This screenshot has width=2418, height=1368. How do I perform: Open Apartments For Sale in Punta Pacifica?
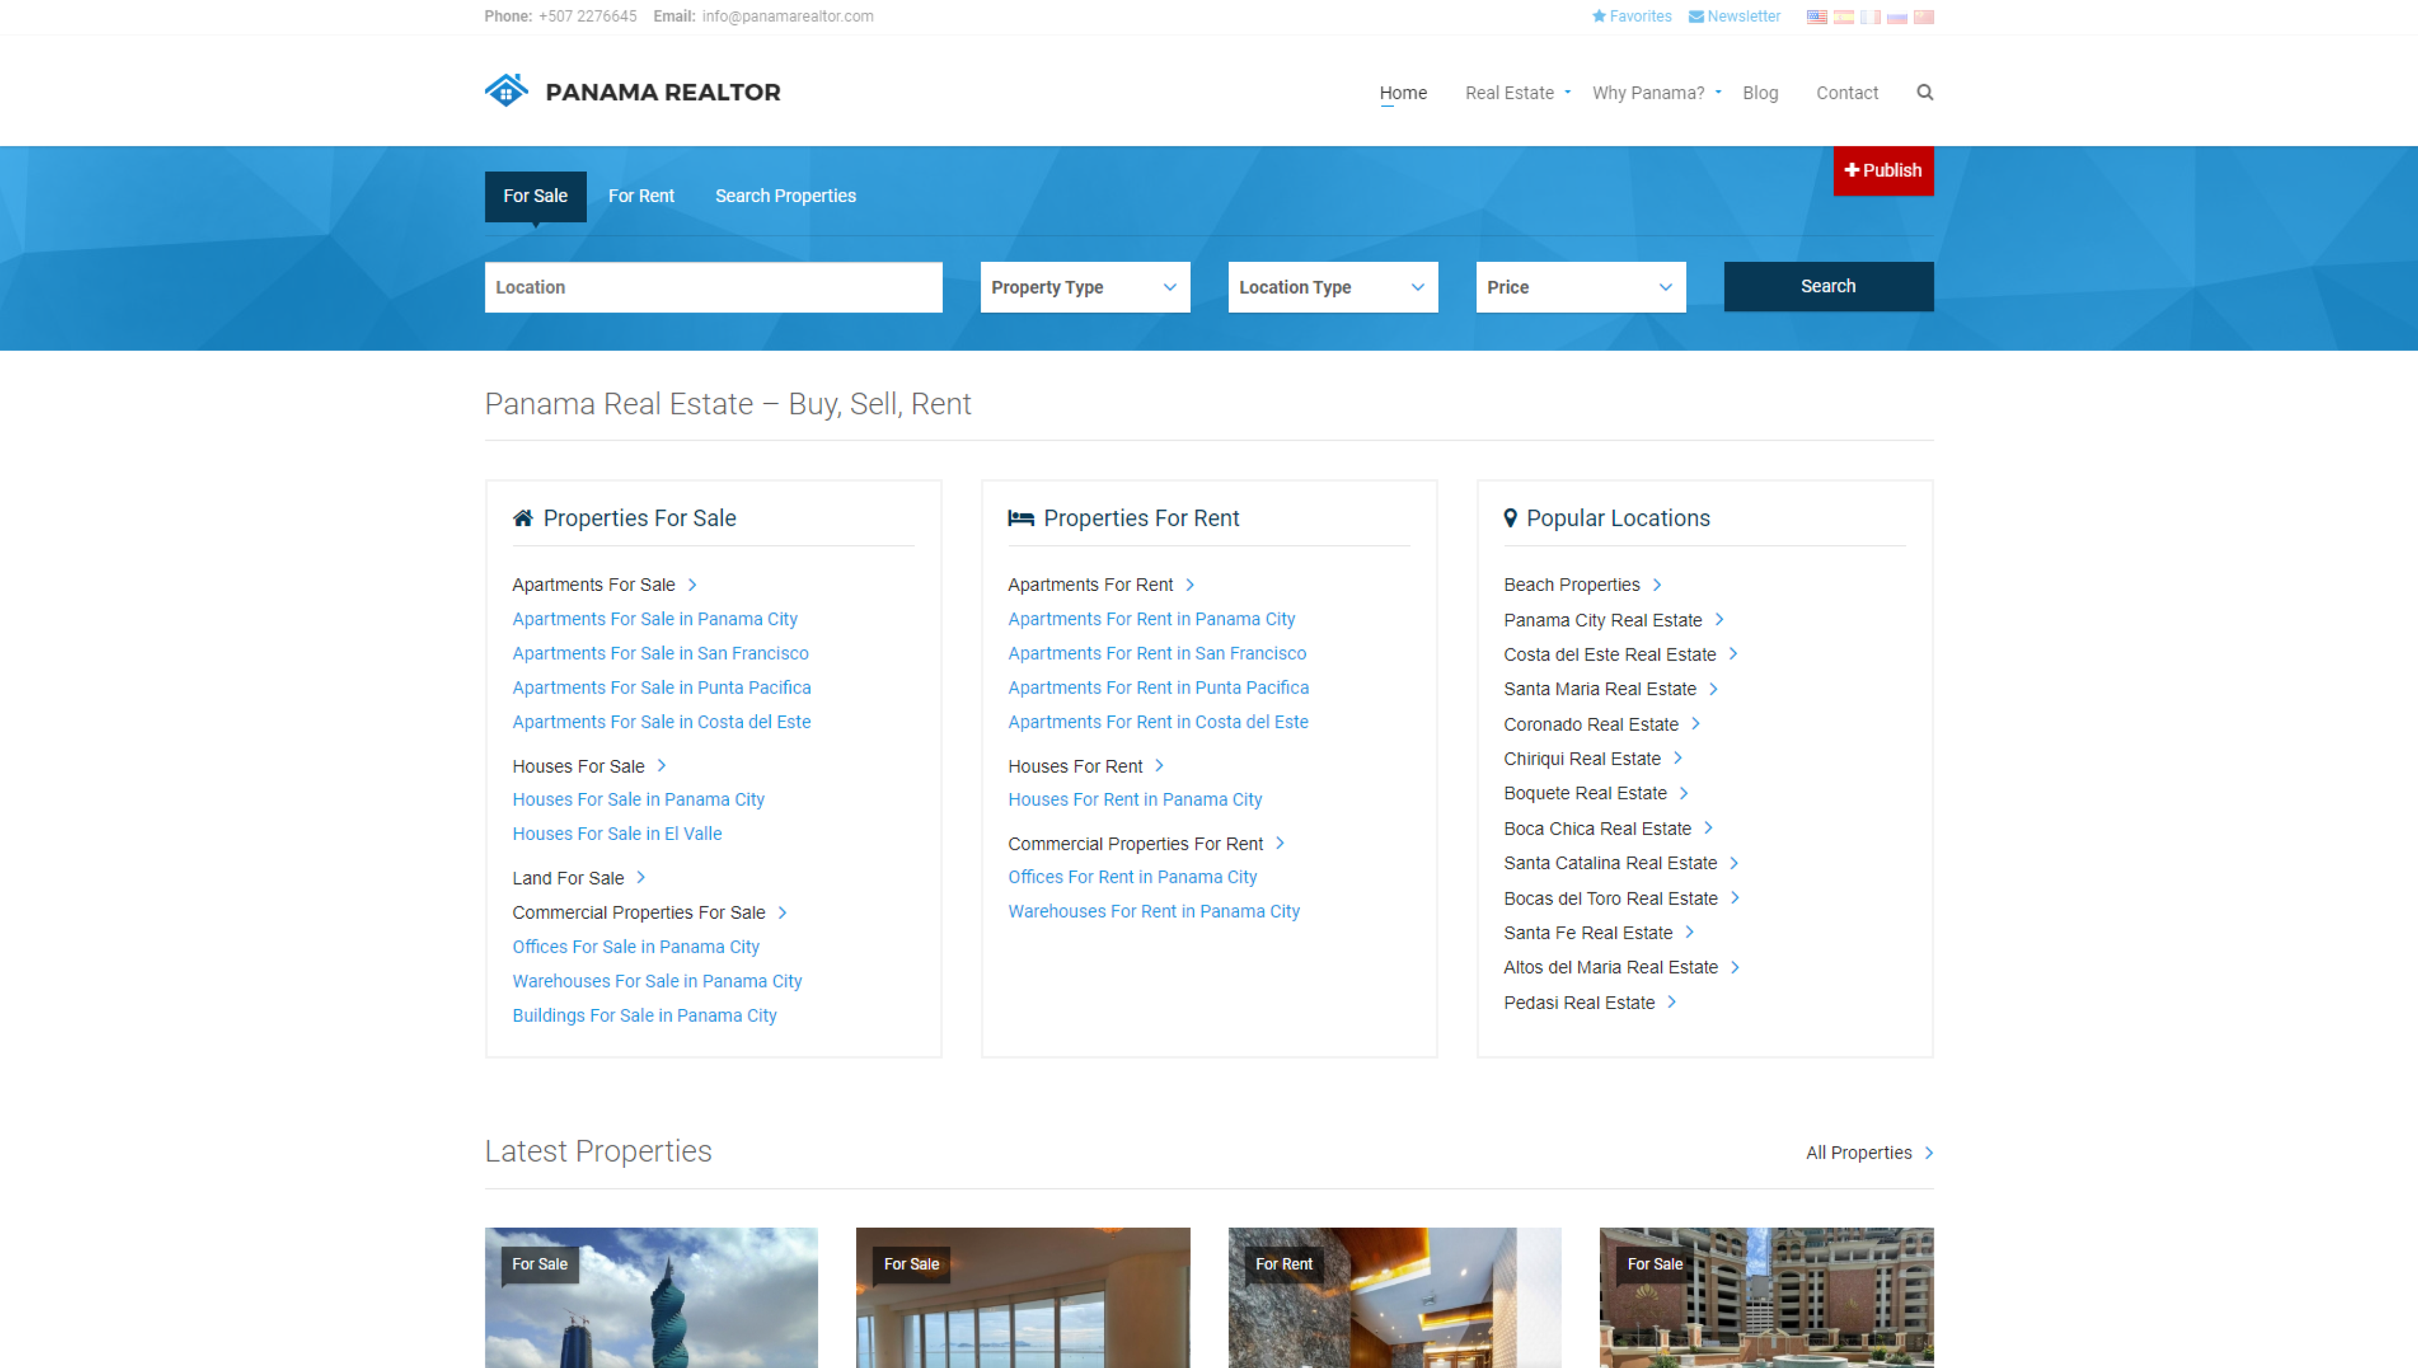[x=661, y=688]
